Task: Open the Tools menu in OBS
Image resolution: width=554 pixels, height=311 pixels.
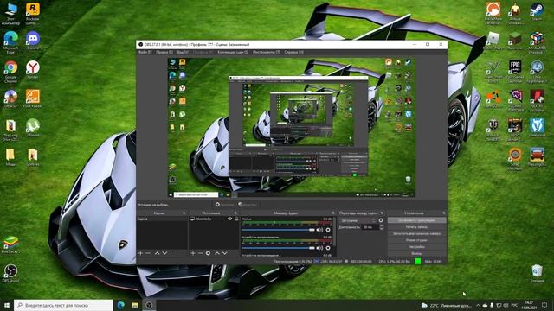Action: tap(266, 52)
